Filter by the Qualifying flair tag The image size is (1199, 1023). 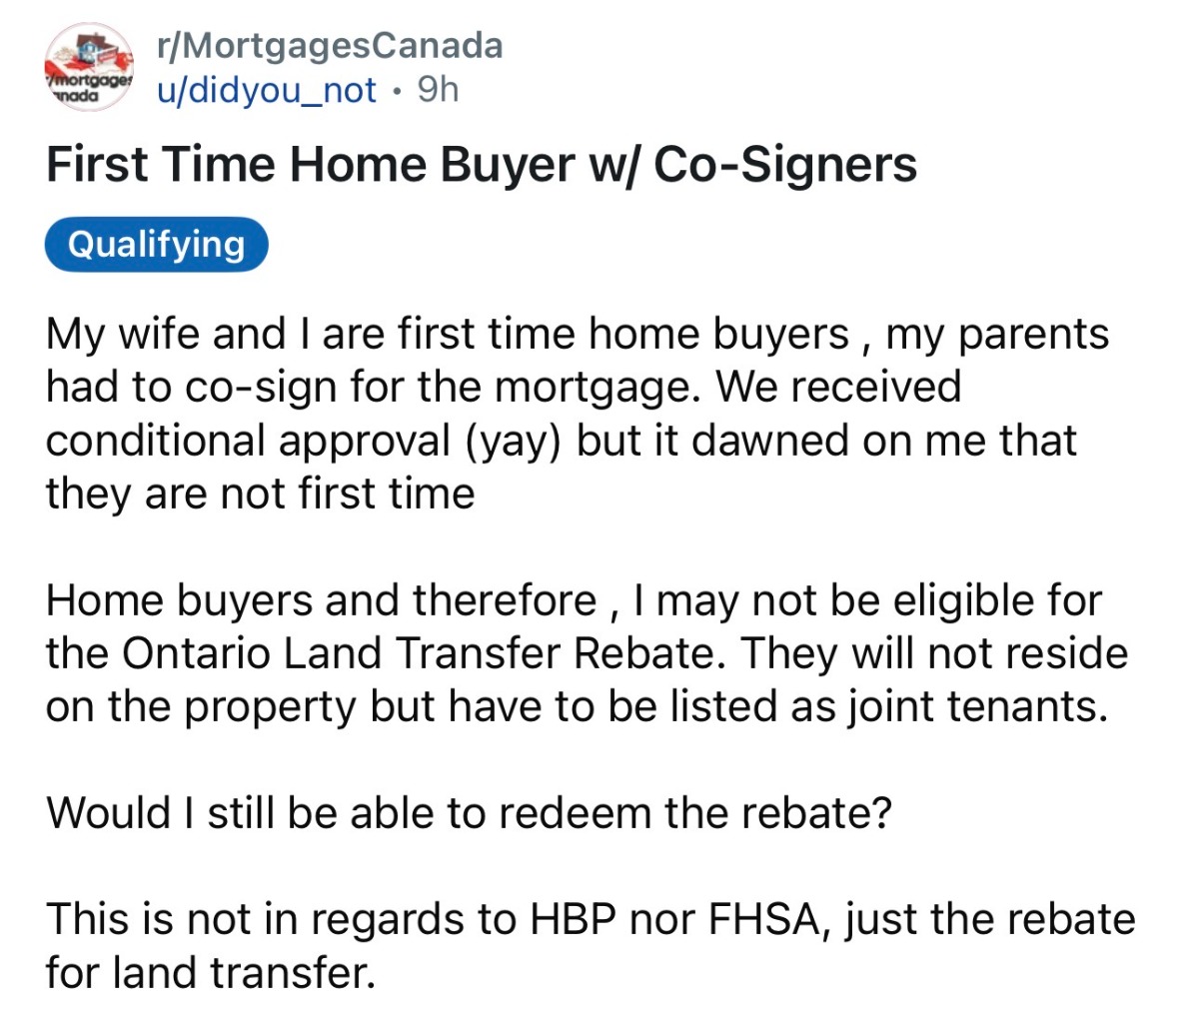pos(157,245)
